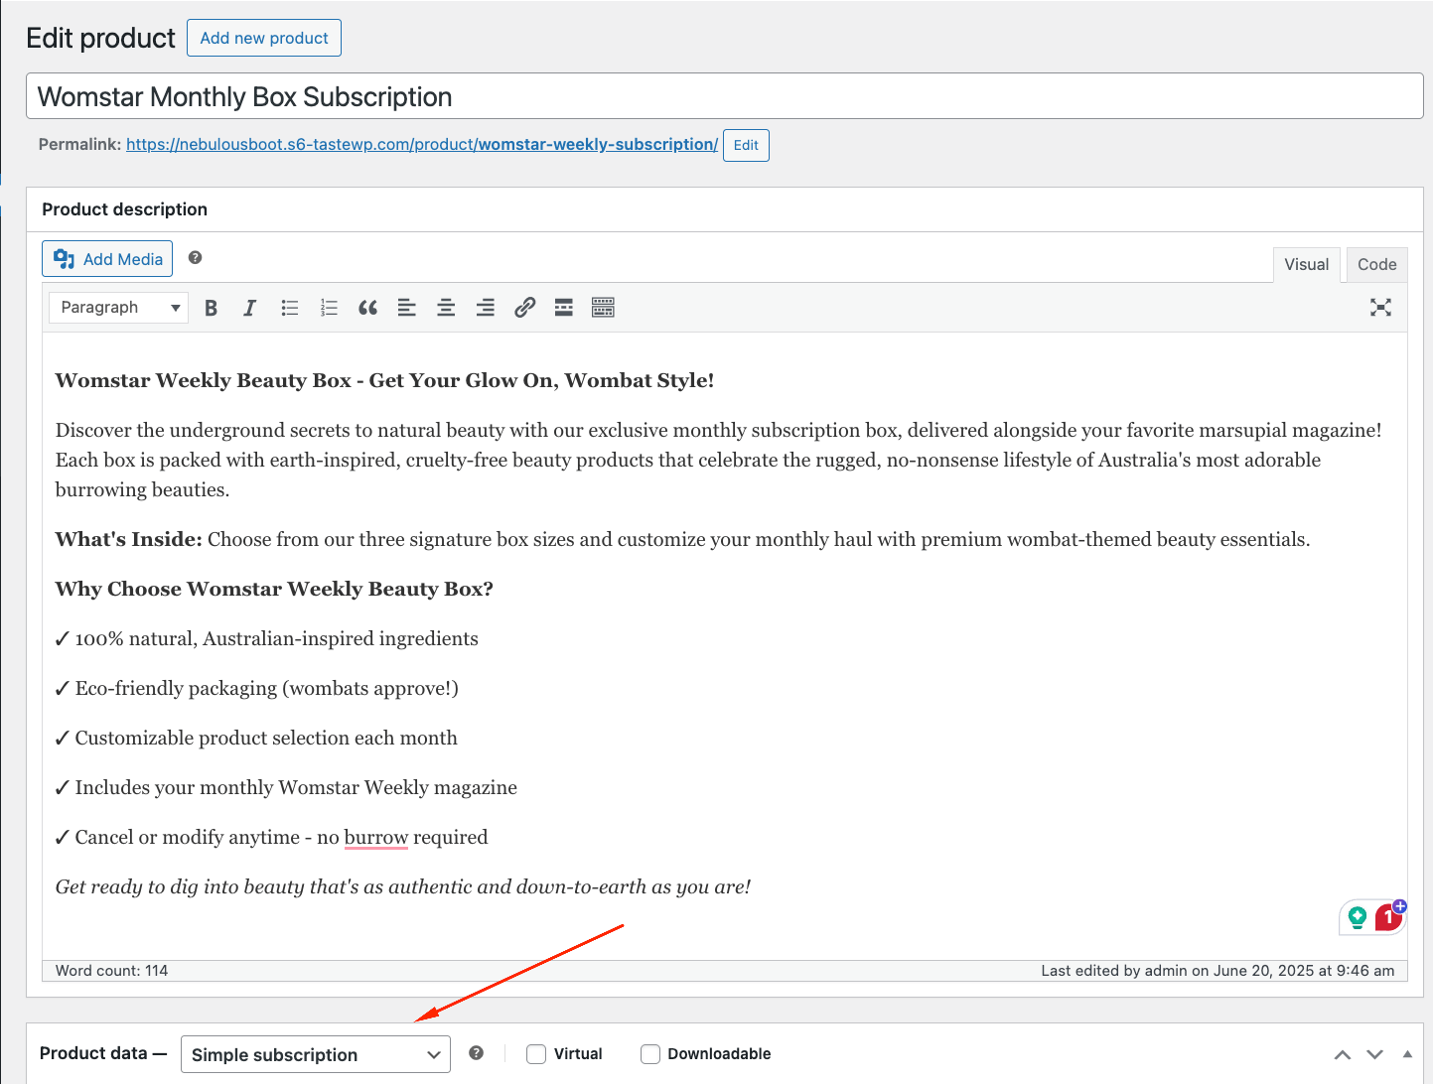Open the product permalink URL
This screenshot has width=1433, height=1084.
pyautogui.click(x=422, y=145)
